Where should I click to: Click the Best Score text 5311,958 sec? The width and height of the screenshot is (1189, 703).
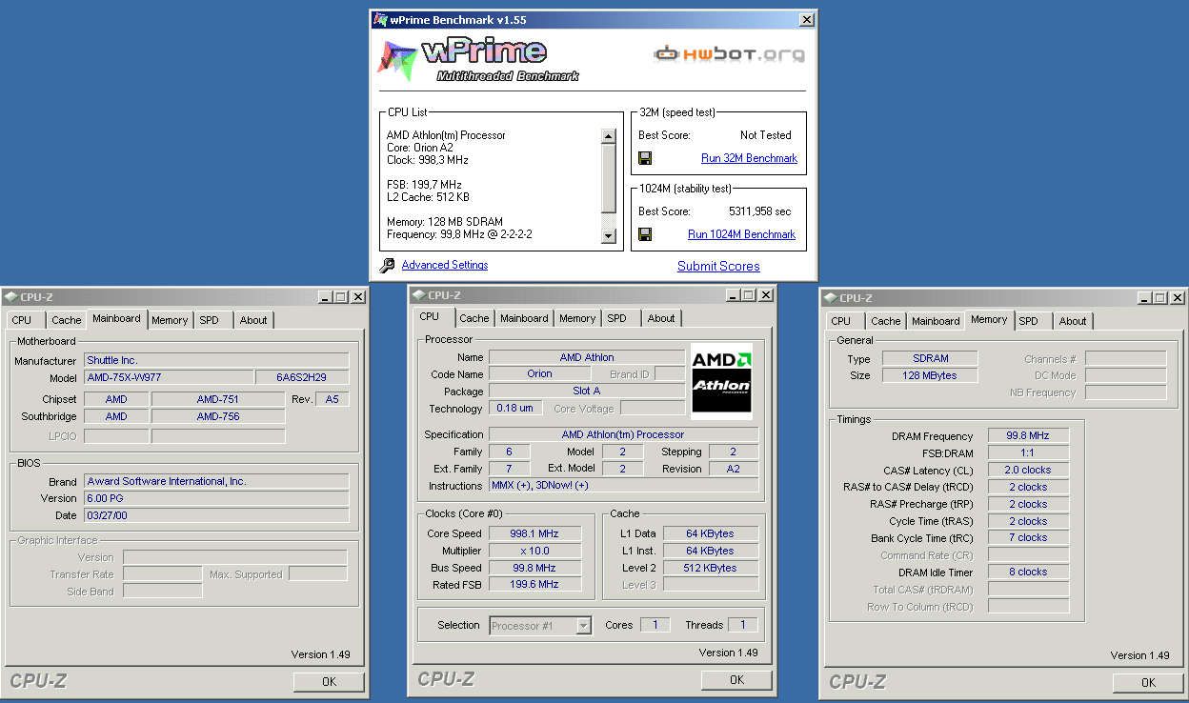(759, 211)
